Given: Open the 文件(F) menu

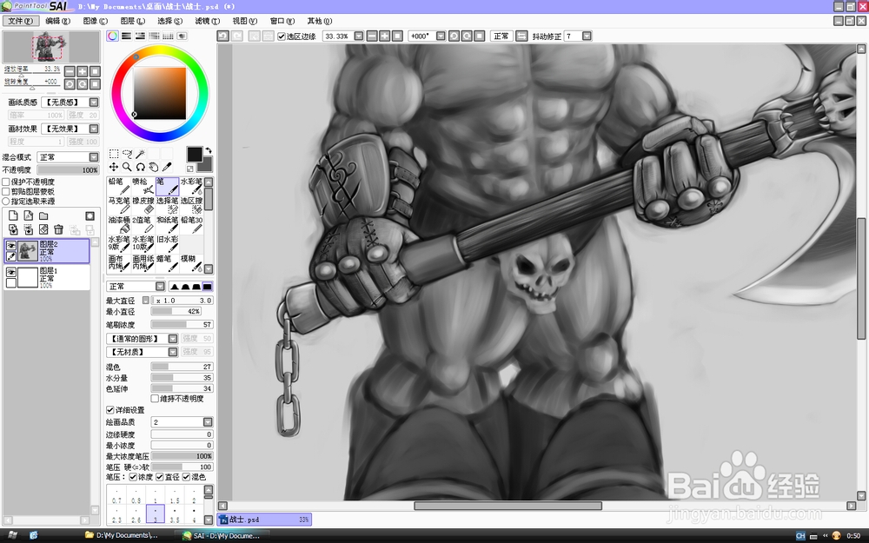Looking at the screenshot, I should 21,21.
